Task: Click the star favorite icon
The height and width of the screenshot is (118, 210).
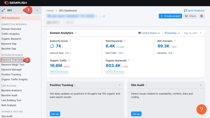Action: (104, 16)
